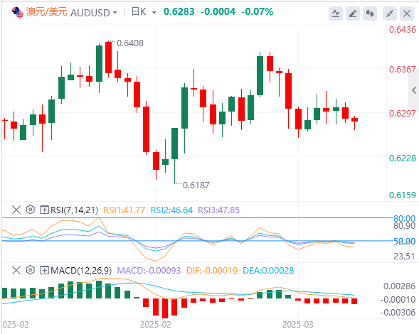Select the pencil drawing tool
Viewport: 419px width, 334px height.
(x=353, y=13)
